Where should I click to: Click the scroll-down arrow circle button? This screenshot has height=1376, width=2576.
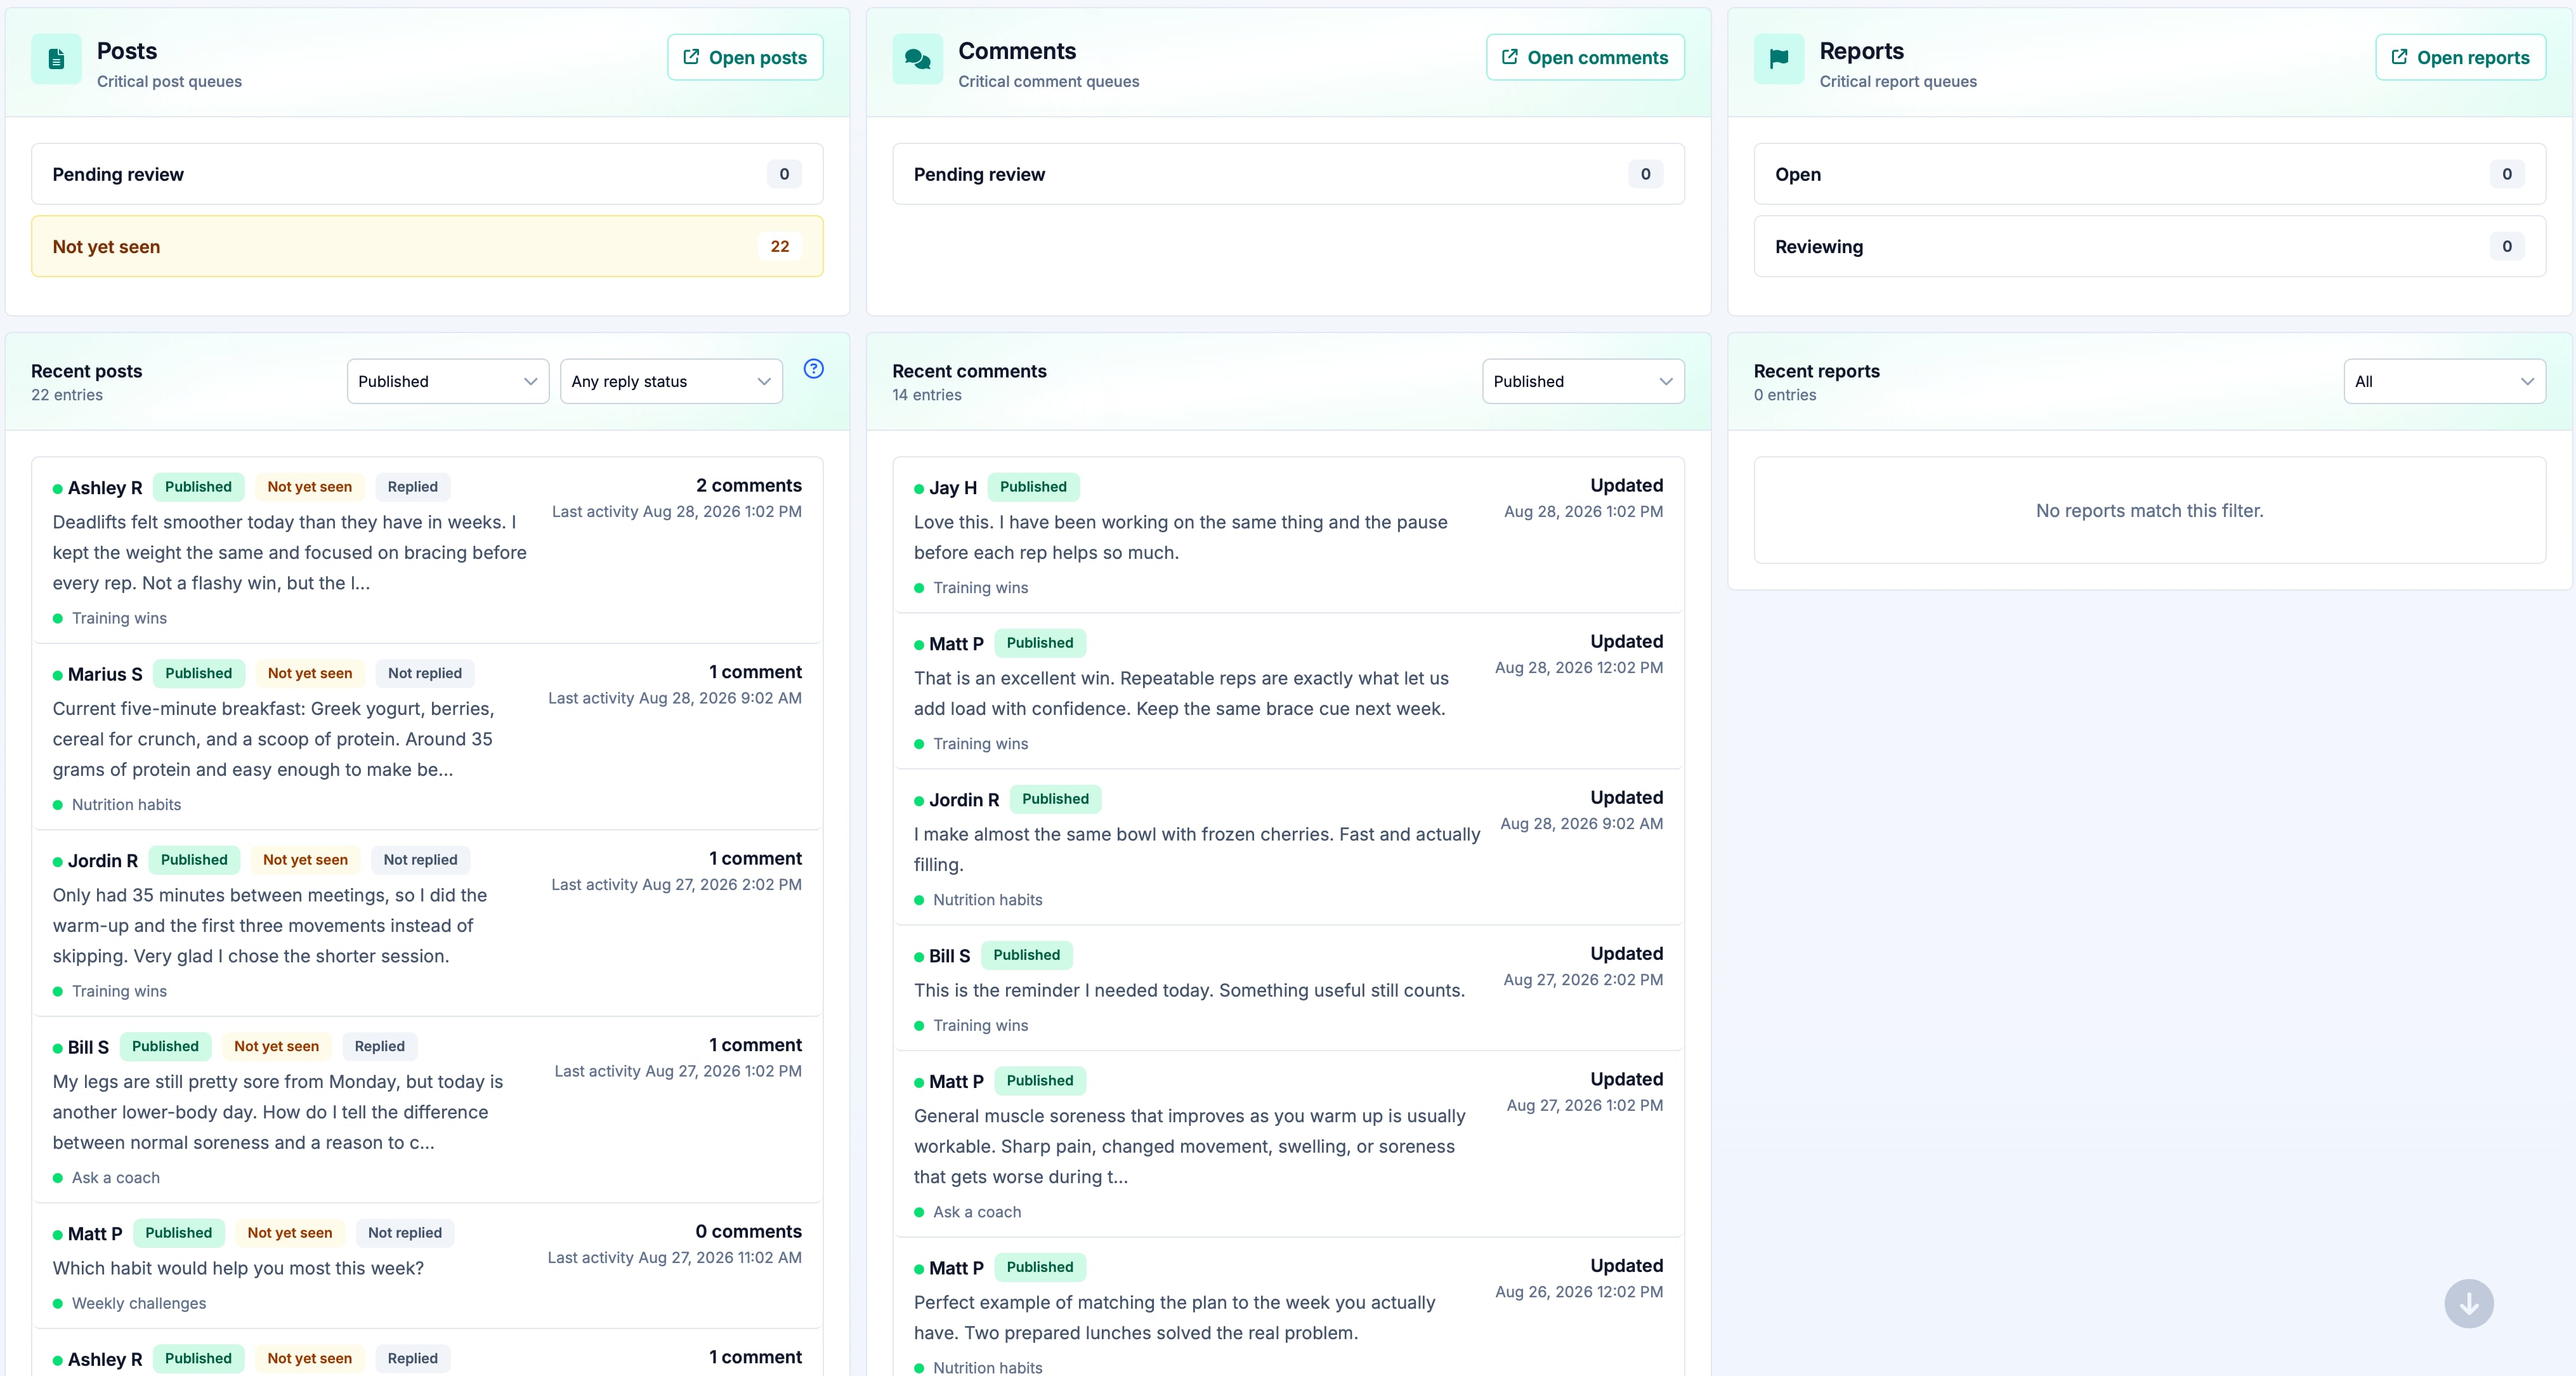2468,1303
